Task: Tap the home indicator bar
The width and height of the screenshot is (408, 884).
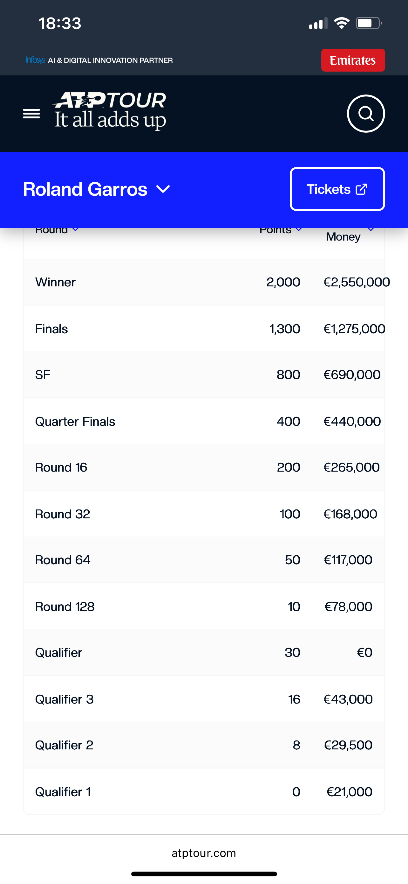Action: tap(204, 874)
